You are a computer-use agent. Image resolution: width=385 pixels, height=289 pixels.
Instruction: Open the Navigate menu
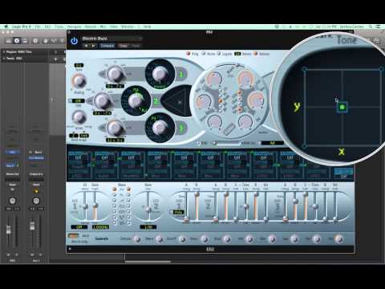74,26
